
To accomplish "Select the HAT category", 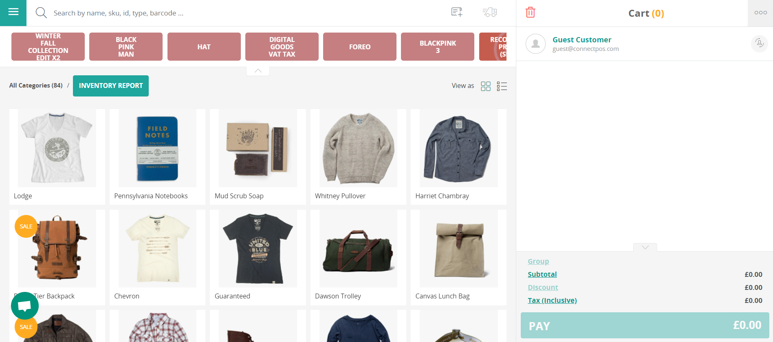I will click(204, 47).
